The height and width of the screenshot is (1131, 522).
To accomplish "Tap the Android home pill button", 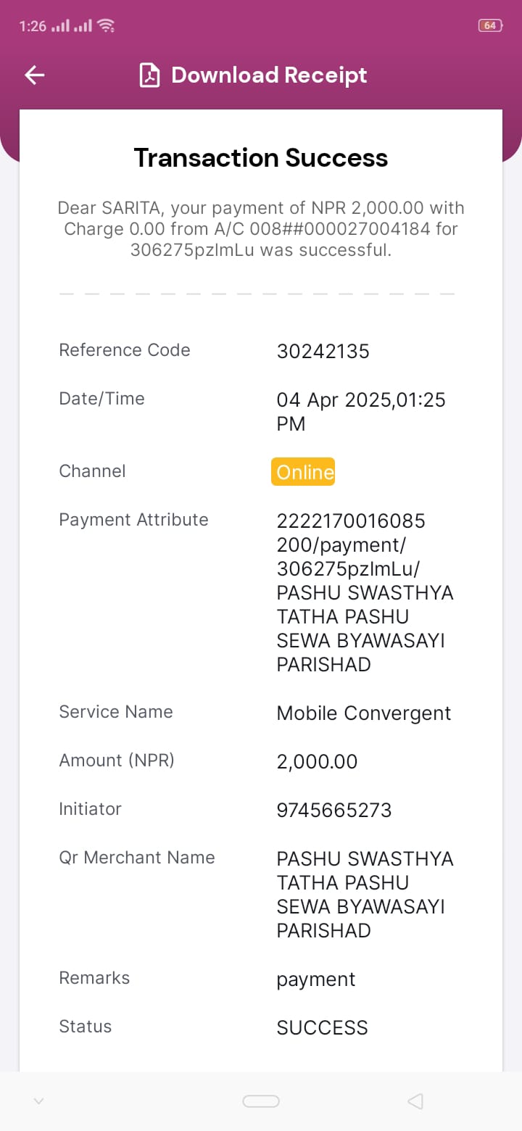I will pyautogui.click(x=261, y=1101).
